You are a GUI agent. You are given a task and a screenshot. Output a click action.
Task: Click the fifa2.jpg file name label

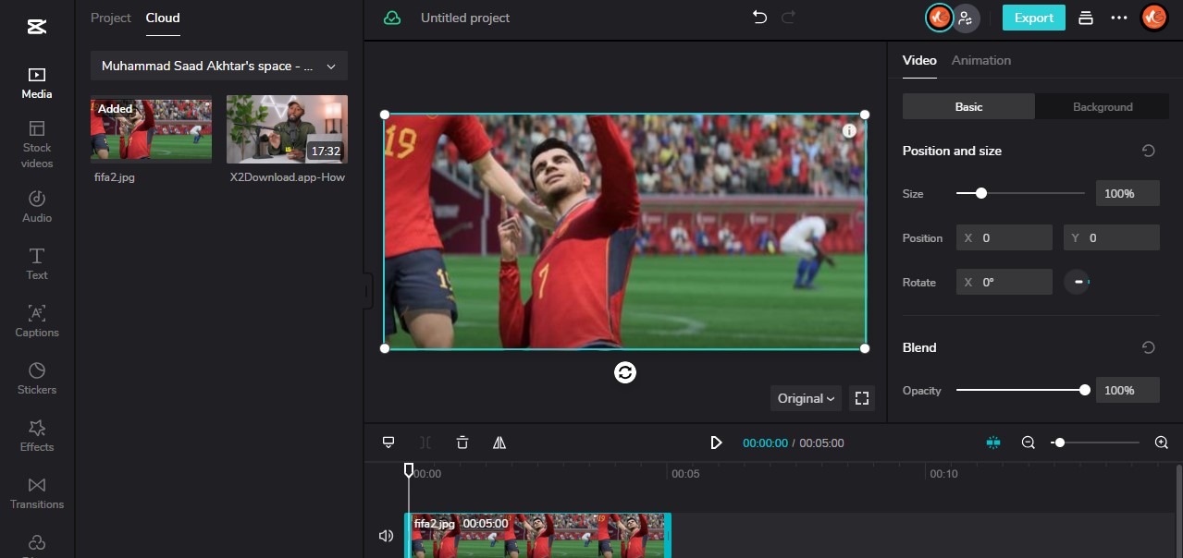point(115,176)
